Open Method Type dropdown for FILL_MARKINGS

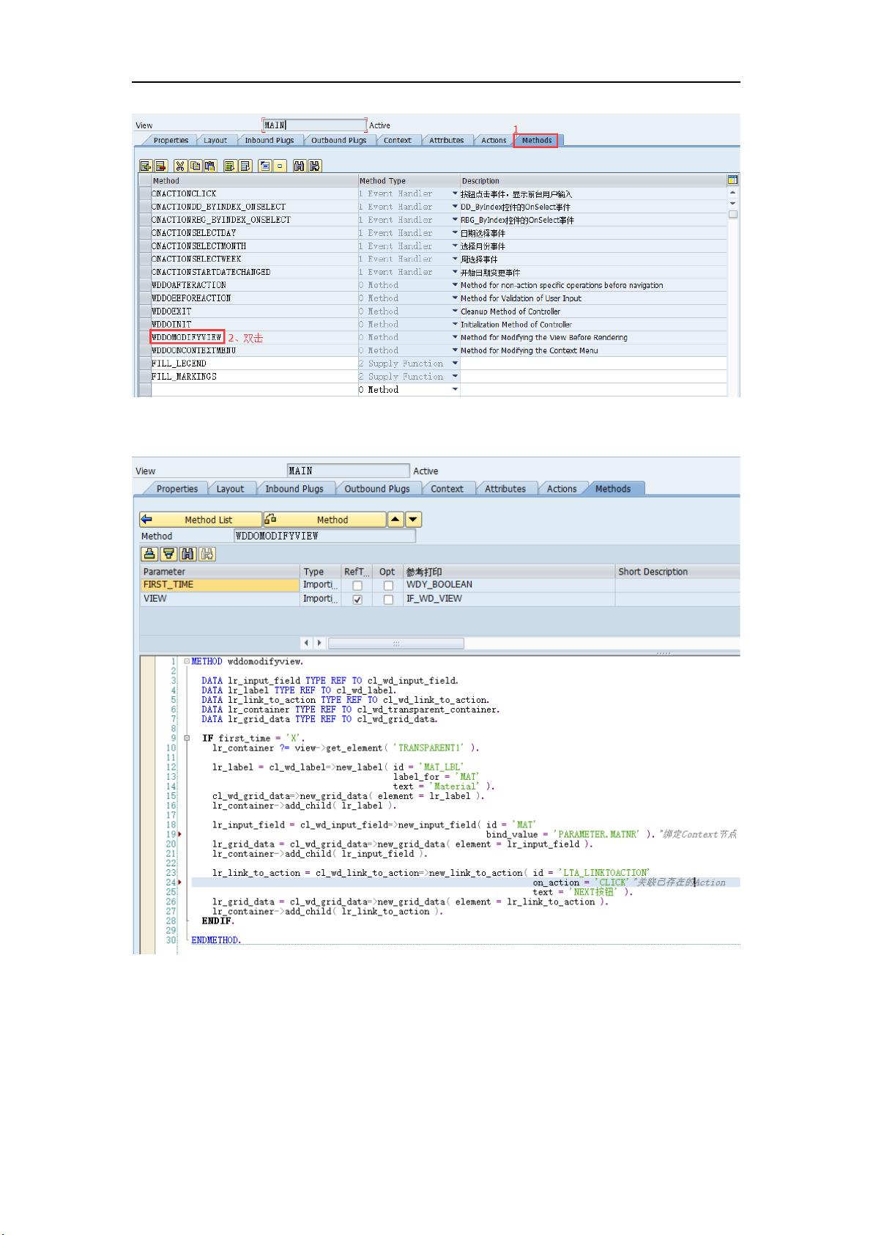455,377
